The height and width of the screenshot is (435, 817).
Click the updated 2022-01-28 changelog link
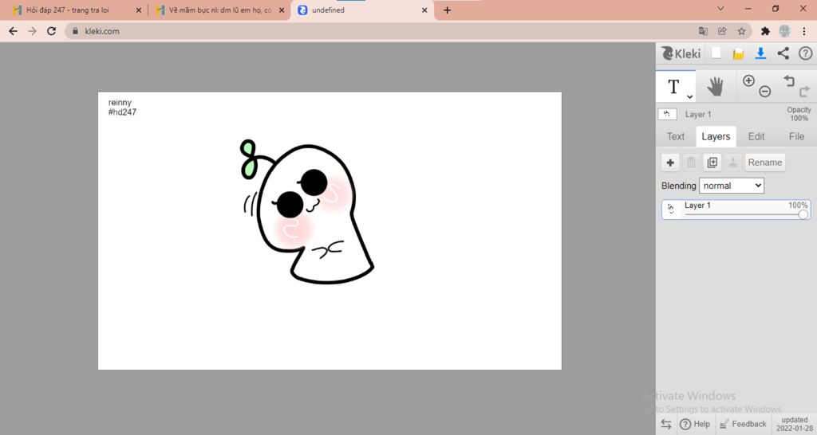pyautogui.click(x=794, y=424)
